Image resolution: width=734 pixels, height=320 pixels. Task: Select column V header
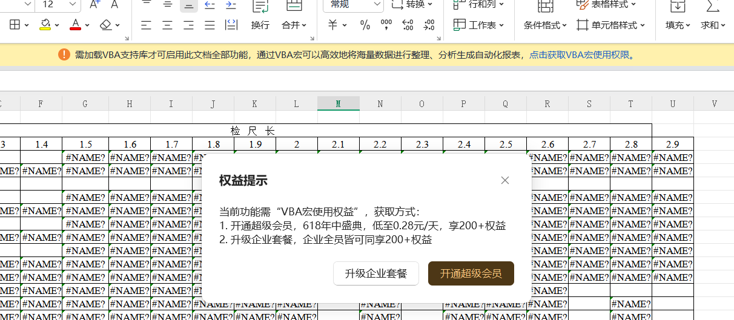(714, 103)
